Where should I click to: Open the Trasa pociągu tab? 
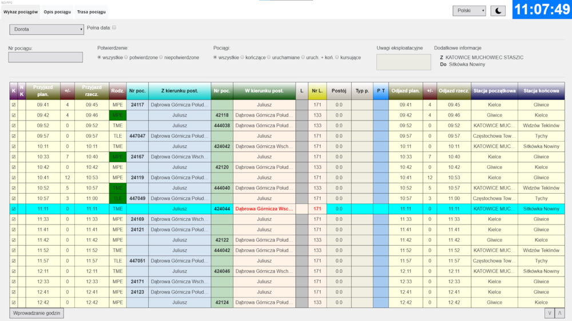(90, 12)
